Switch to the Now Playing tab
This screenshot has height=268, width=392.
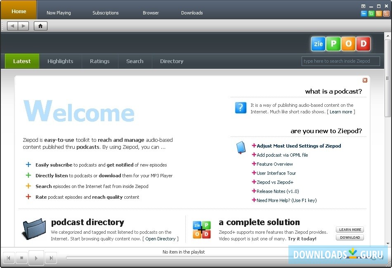[x=59, y=13]
